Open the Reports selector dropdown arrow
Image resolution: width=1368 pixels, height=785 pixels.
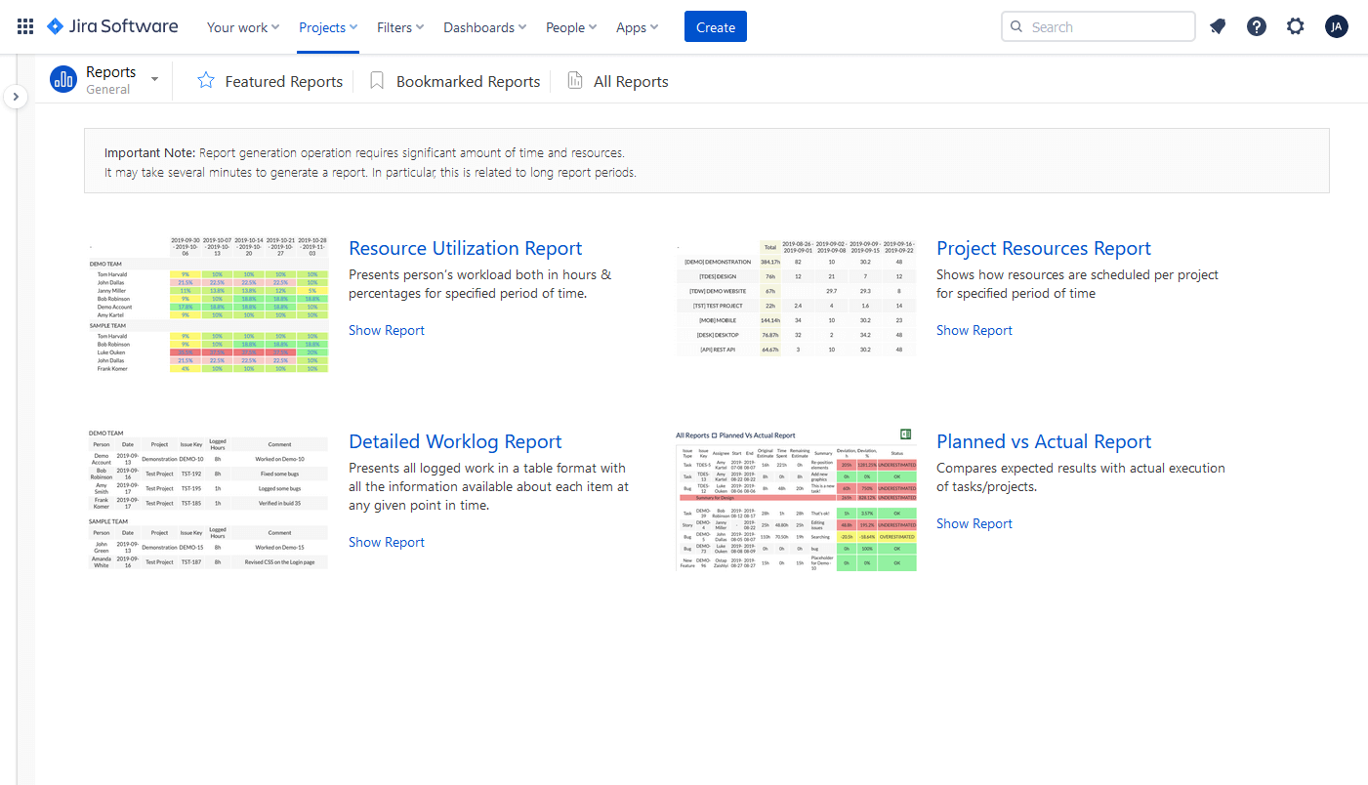pyautogui.click(x=154, y=79)
